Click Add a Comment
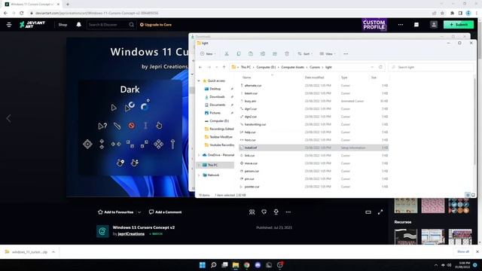 point(166,212)
